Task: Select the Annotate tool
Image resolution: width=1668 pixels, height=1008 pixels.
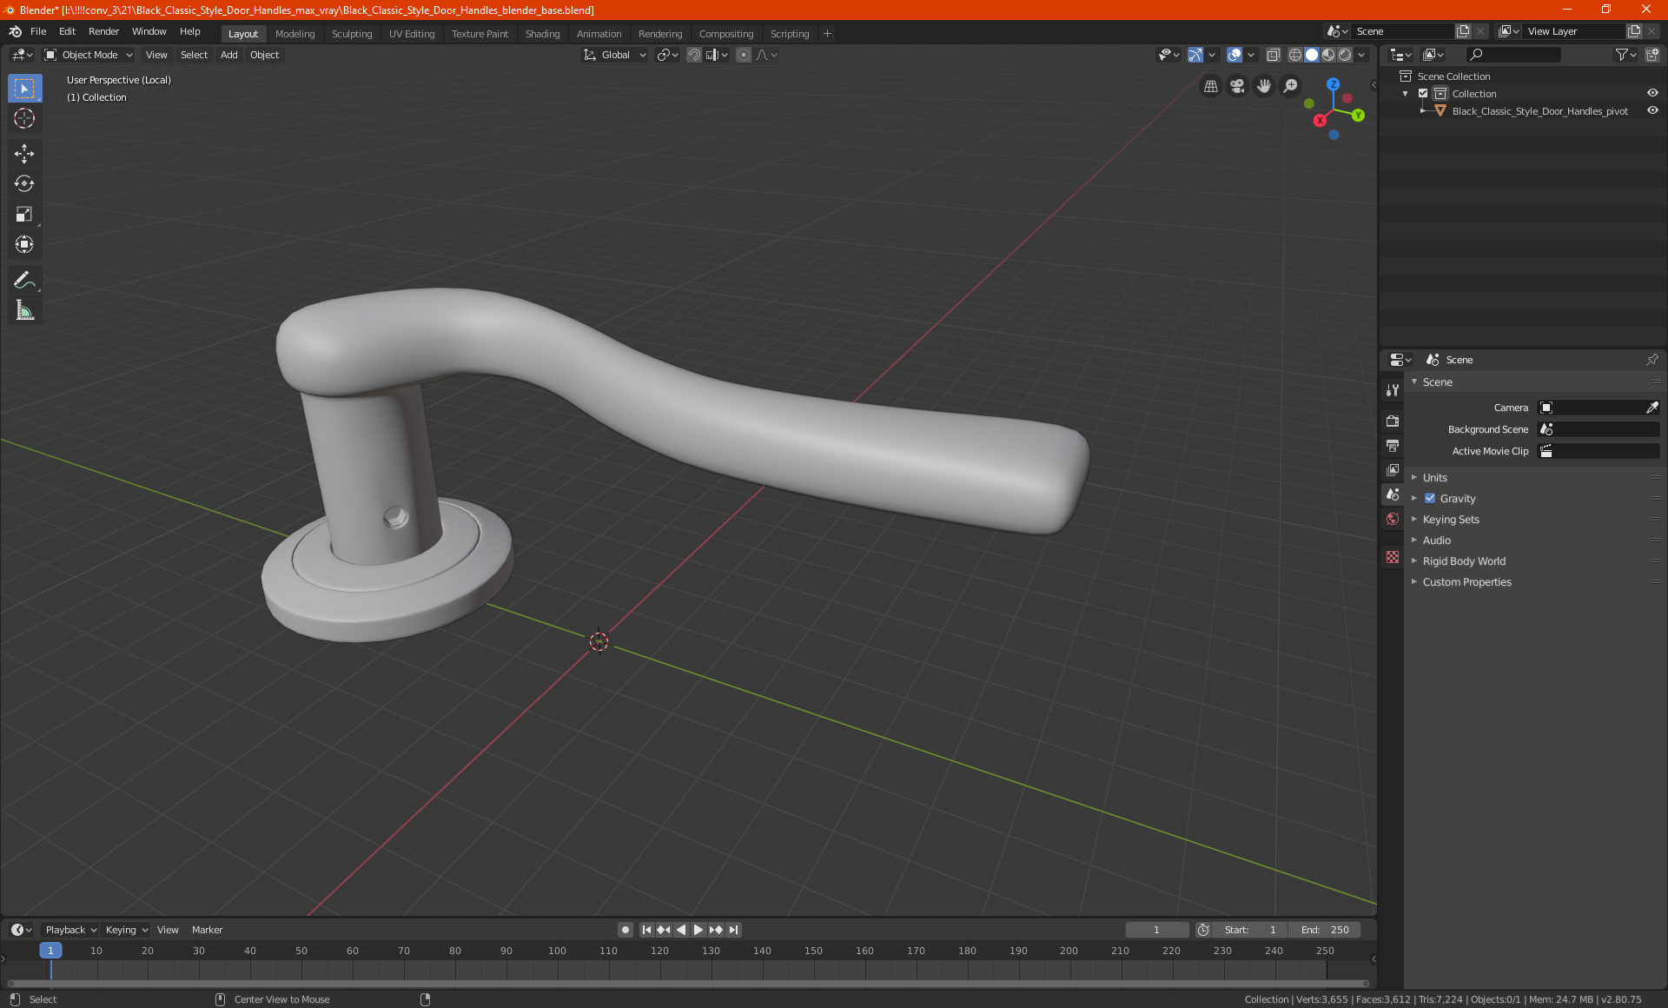Action: pos(24,280)
